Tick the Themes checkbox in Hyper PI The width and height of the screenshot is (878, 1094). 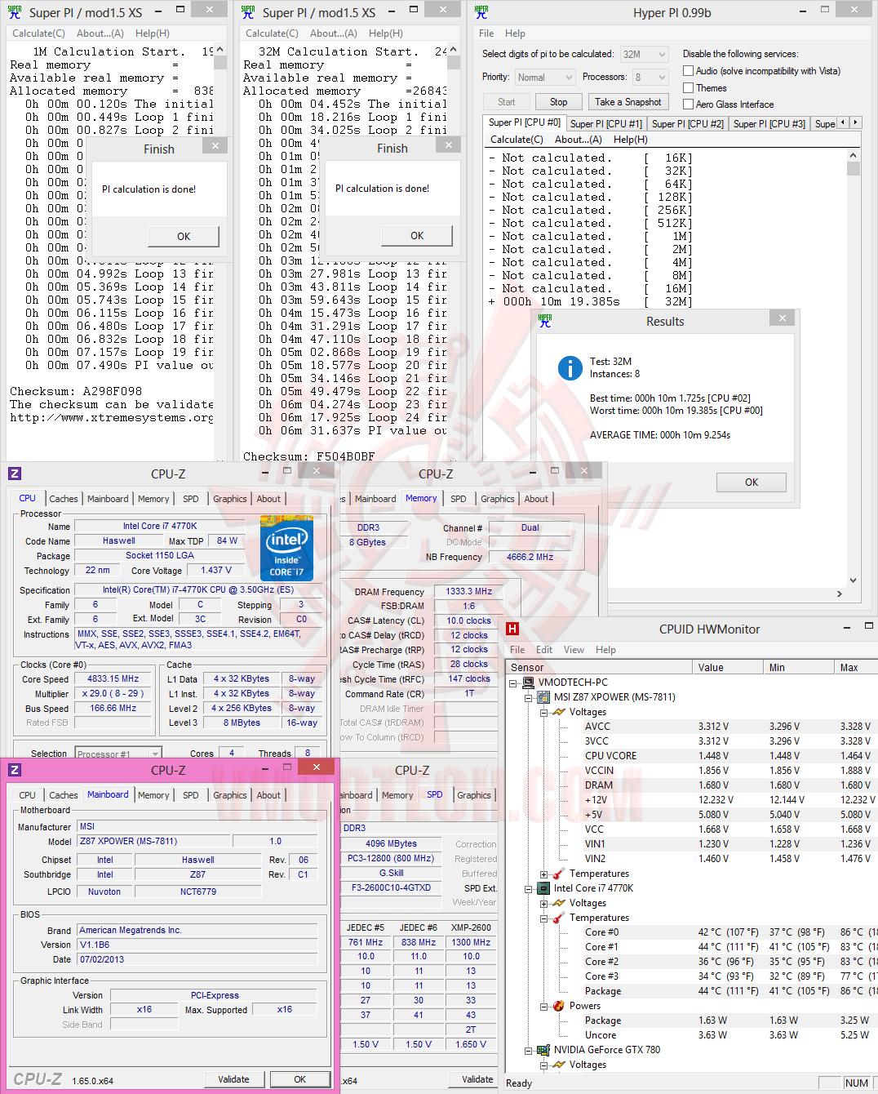[x=688, y=87]
